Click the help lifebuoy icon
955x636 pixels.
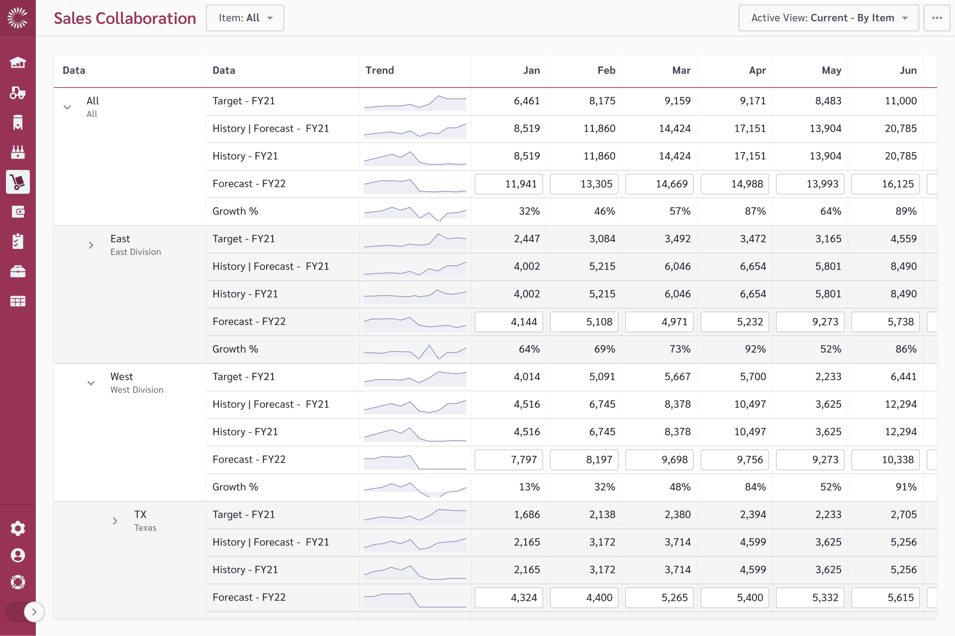point(18,582)
